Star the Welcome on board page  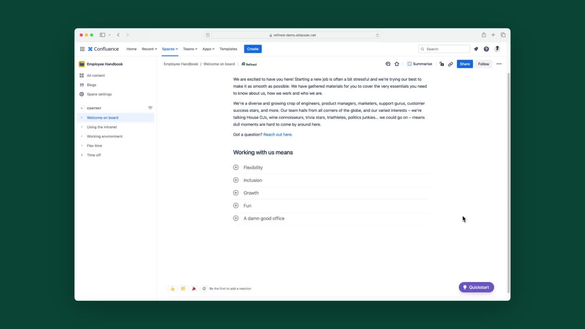397,64
